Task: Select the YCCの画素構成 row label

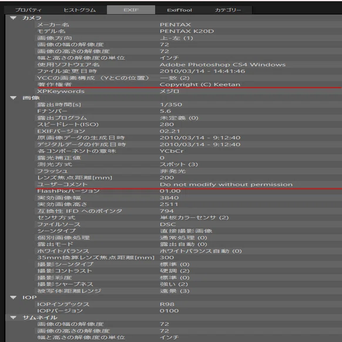Action: 93,78
